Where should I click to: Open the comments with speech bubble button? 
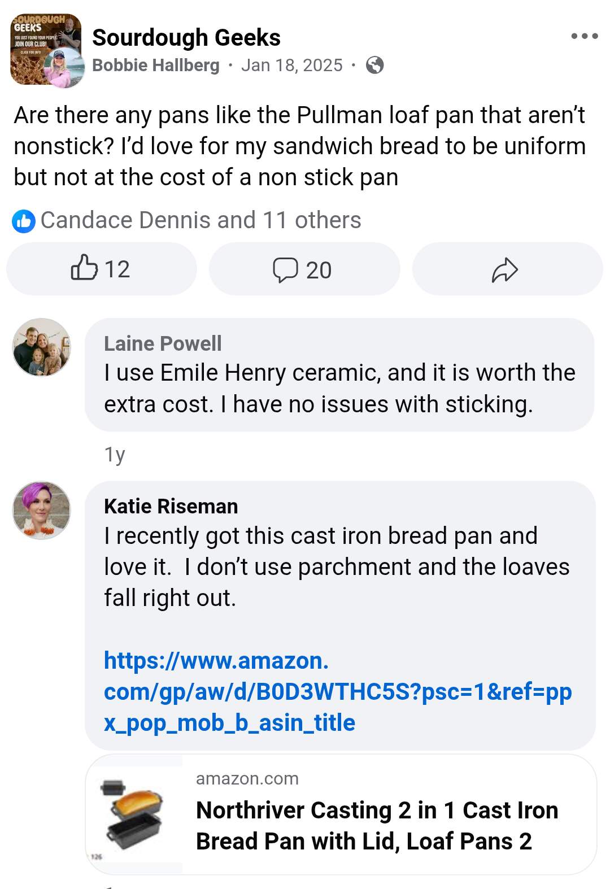(x=304, y=269)
